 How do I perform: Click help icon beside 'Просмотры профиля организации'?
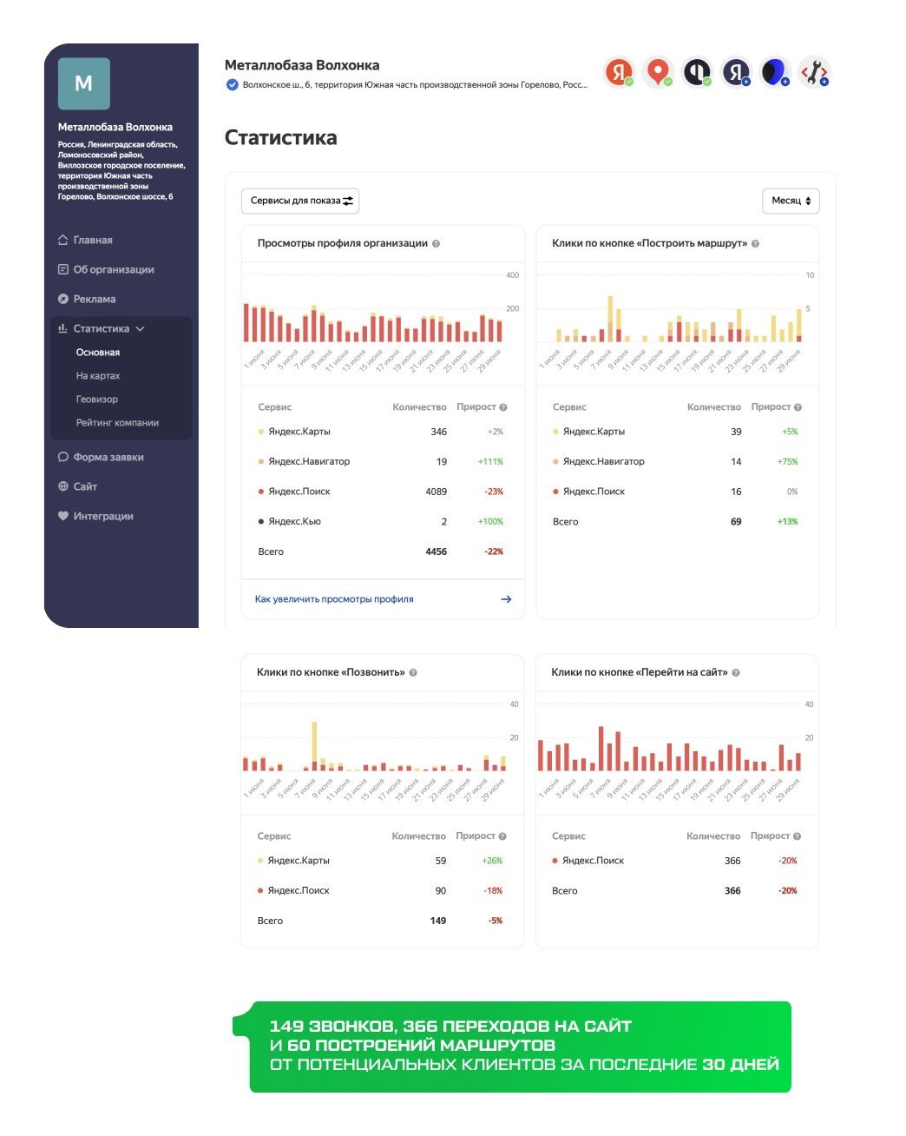click(436, 244)
